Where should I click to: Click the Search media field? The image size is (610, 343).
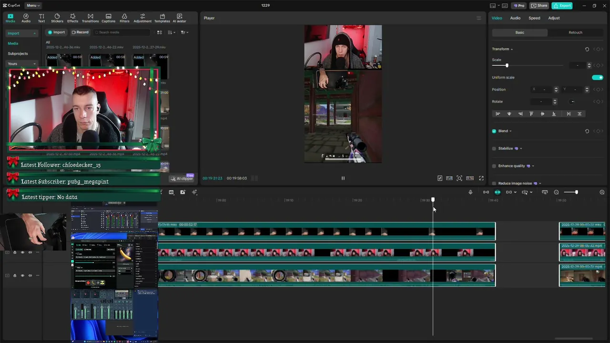click(x=122, y=32)
